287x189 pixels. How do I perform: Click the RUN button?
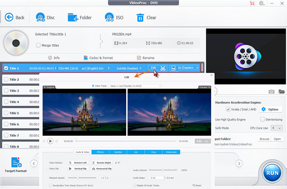272,173
